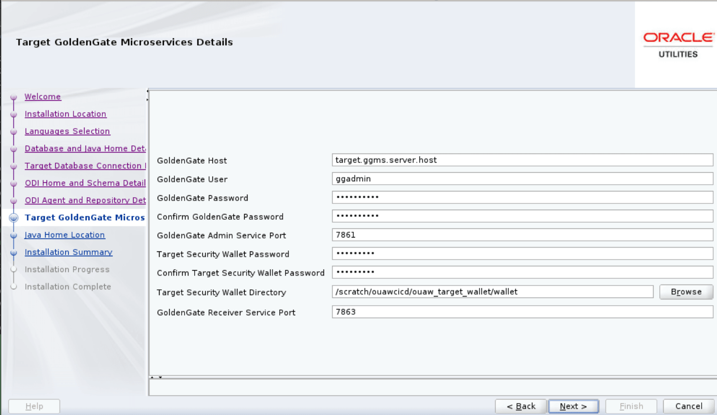This screenshot has height=415, width=717.
Task: Select the GoldenGate Admin Service Port field
Action: (522, 235)
